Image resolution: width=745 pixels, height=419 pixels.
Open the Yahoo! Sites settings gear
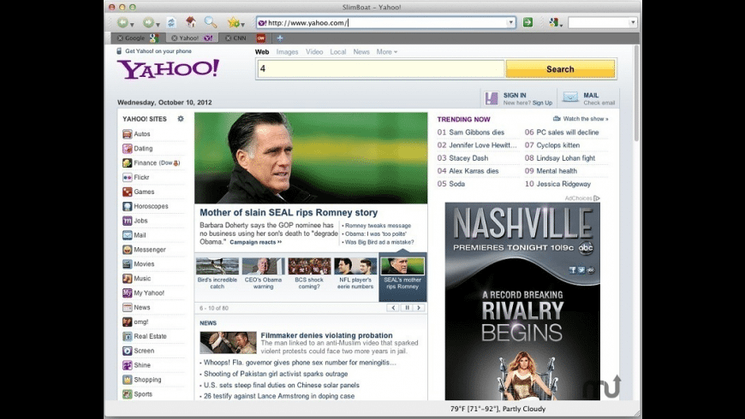pyautogui.click(x=181, y=119)
